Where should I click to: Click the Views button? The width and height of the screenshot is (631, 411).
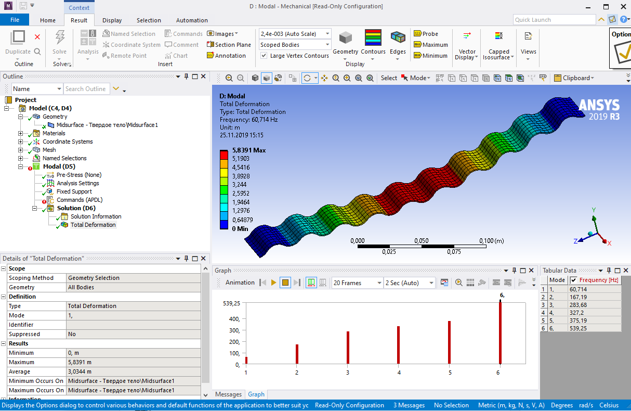[528, 44]
